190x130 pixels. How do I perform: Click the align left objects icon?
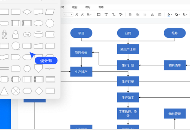click(145, 15)
